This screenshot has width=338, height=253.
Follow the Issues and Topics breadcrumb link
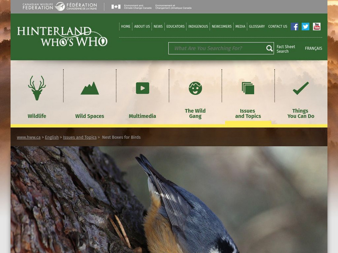point(80,137)
